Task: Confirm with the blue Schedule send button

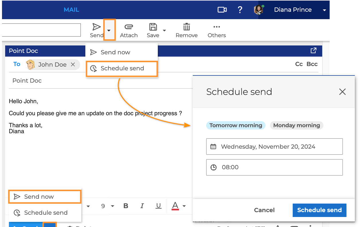Action: pos(319,210)
